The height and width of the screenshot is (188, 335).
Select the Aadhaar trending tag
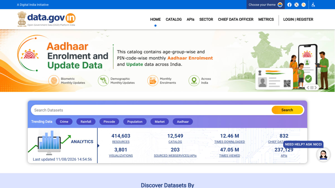183,122
